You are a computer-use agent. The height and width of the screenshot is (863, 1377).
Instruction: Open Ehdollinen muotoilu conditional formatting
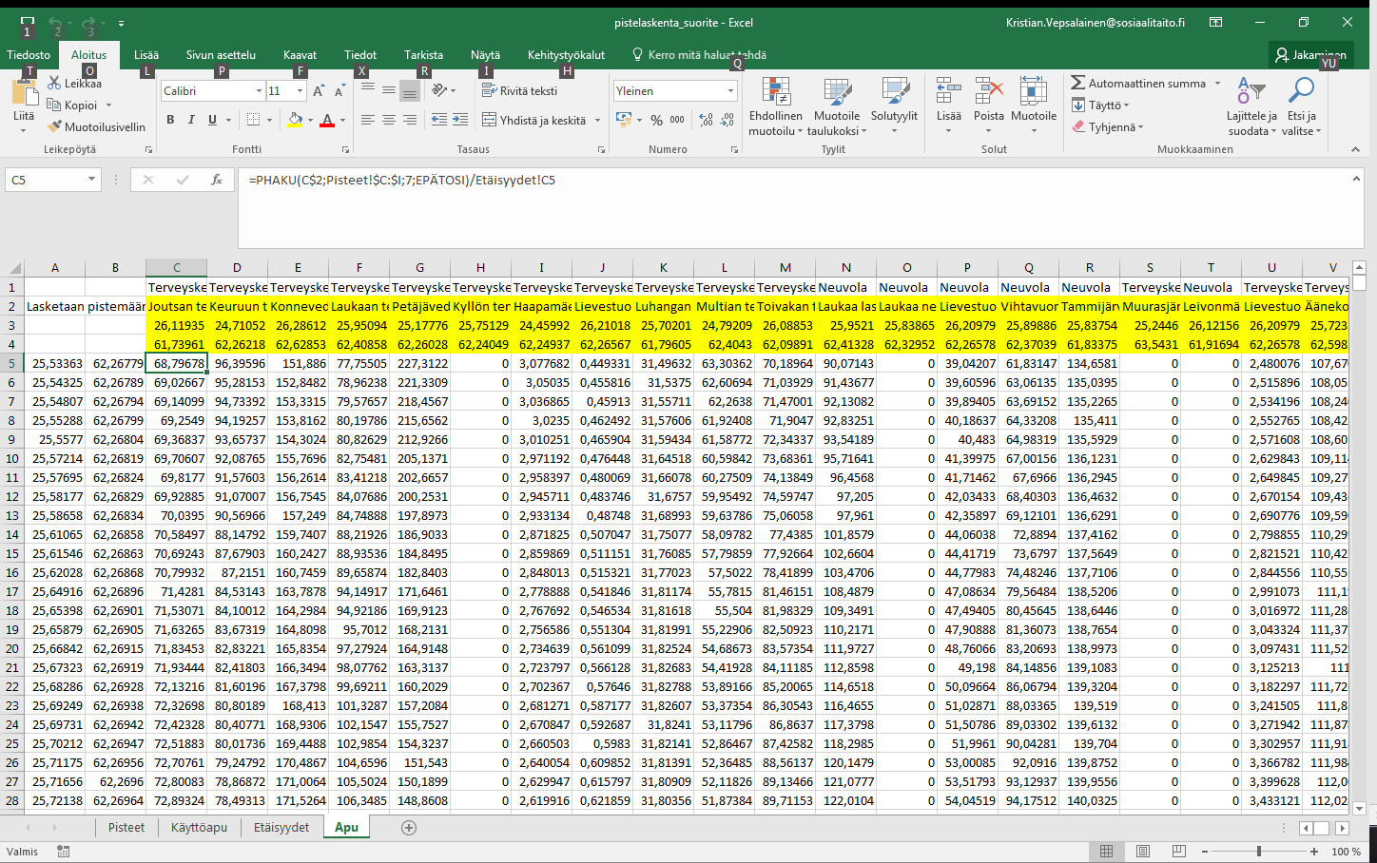click(x=776, y=105)
